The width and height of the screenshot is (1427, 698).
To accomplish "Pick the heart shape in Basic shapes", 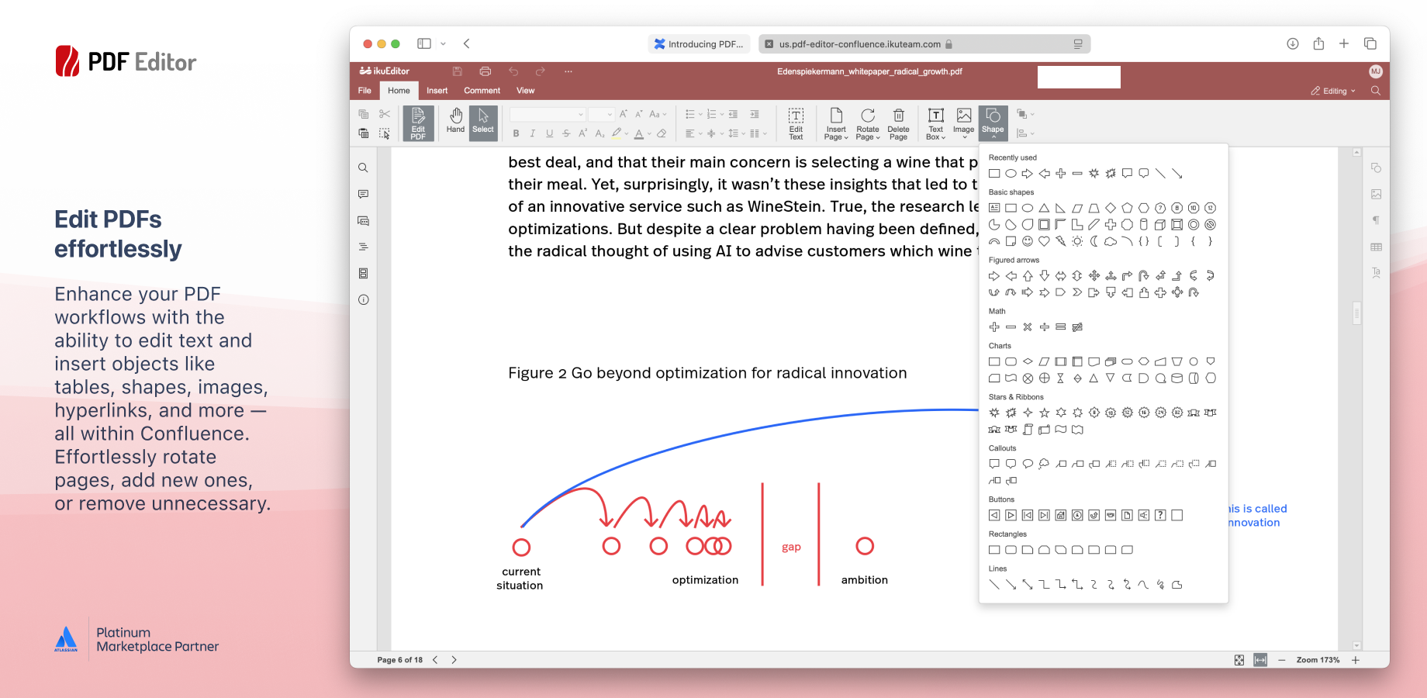I will point(1044,241).
